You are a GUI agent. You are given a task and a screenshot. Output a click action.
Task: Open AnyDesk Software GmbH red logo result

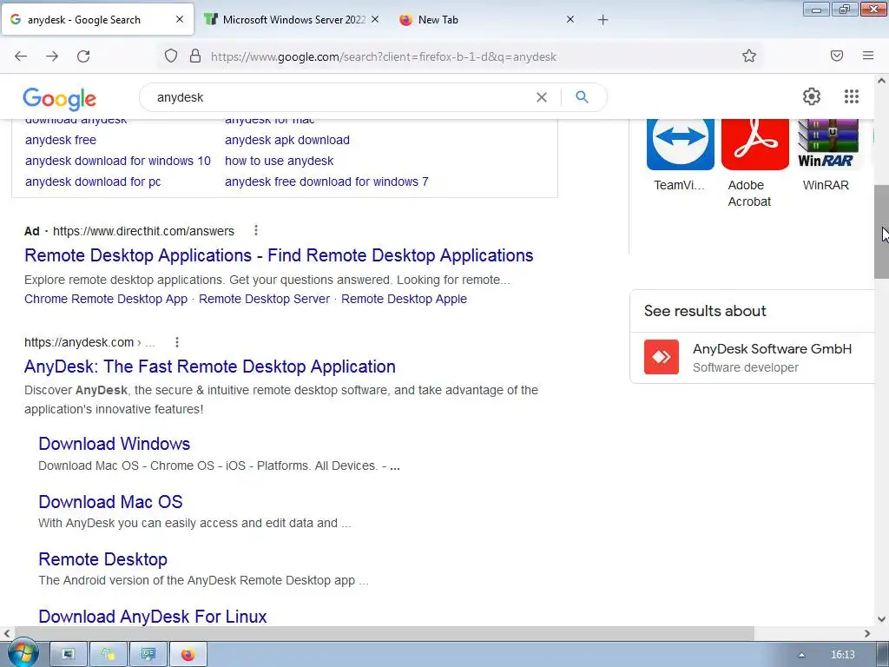point(661,357)
